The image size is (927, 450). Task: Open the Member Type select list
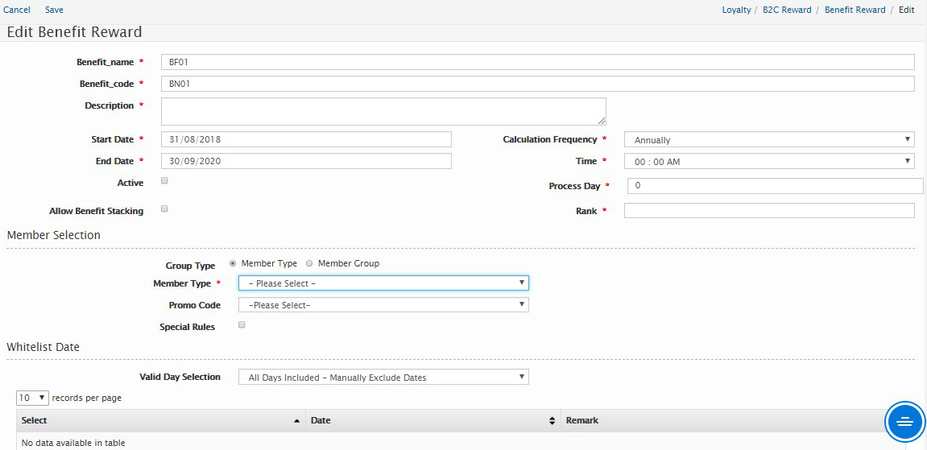(x=383, y=283)
